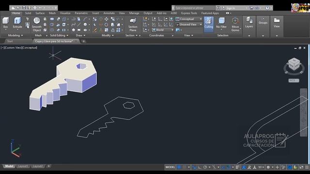Switch to the Solid ribbon tab
Screen dimensions: 310x174
coord(28,13)
